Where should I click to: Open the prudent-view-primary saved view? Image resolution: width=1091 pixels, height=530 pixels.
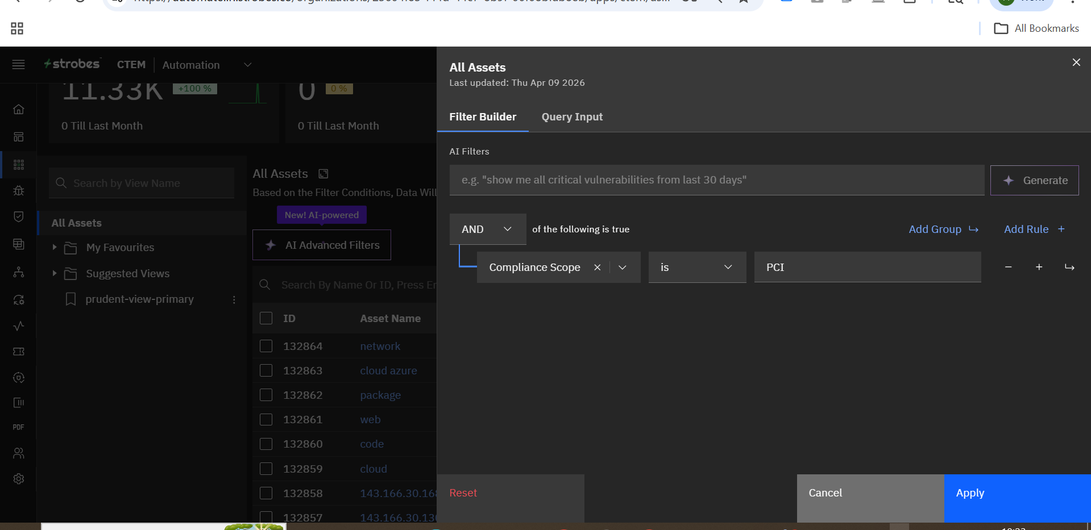pos(140,299)
